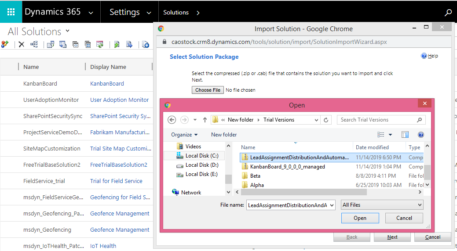Click the change view list icon
The height and width of the screenshot is (251, 457).
click(x=380, y=135)
